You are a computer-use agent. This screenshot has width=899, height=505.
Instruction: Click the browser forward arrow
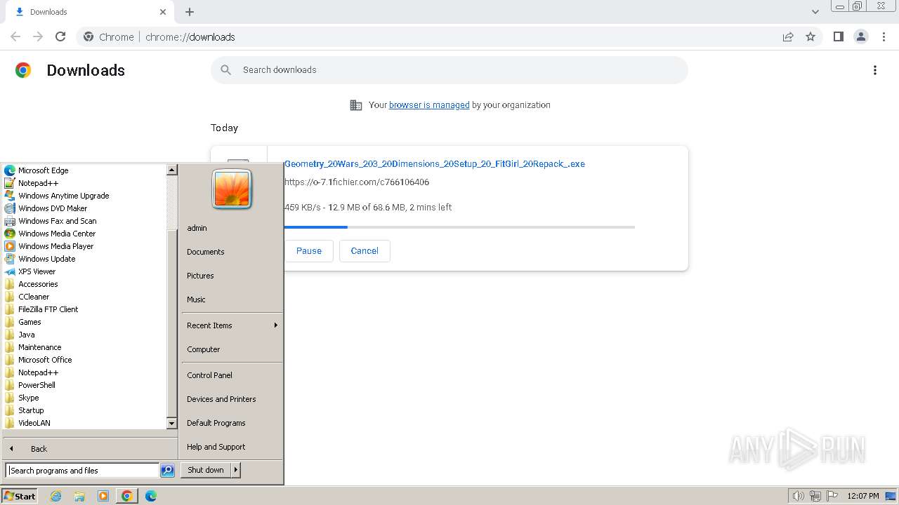coord(38,36)
